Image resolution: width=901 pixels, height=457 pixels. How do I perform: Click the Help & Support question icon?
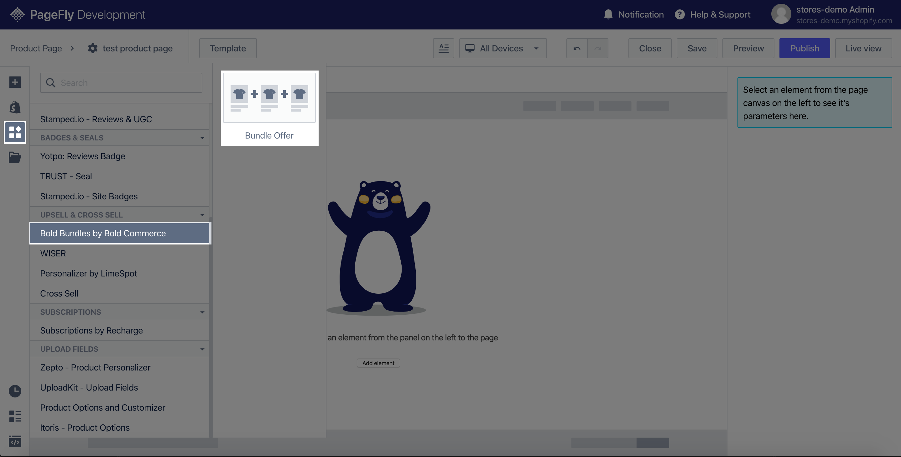pos(680,14)
